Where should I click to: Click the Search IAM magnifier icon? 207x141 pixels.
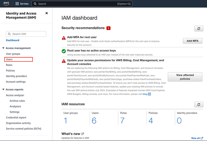(x=9, y=34)
